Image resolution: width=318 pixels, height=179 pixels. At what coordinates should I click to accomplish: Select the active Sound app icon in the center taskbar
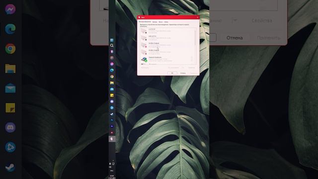pyautogui.click(x=112, y=139)
